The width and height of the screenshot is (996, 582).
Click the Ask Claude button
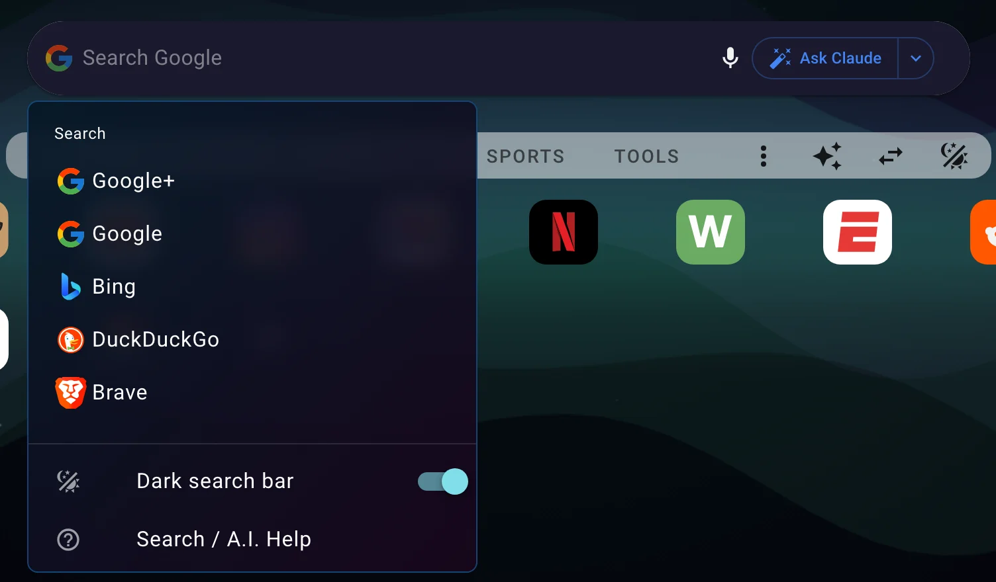[x=825, y=58]
